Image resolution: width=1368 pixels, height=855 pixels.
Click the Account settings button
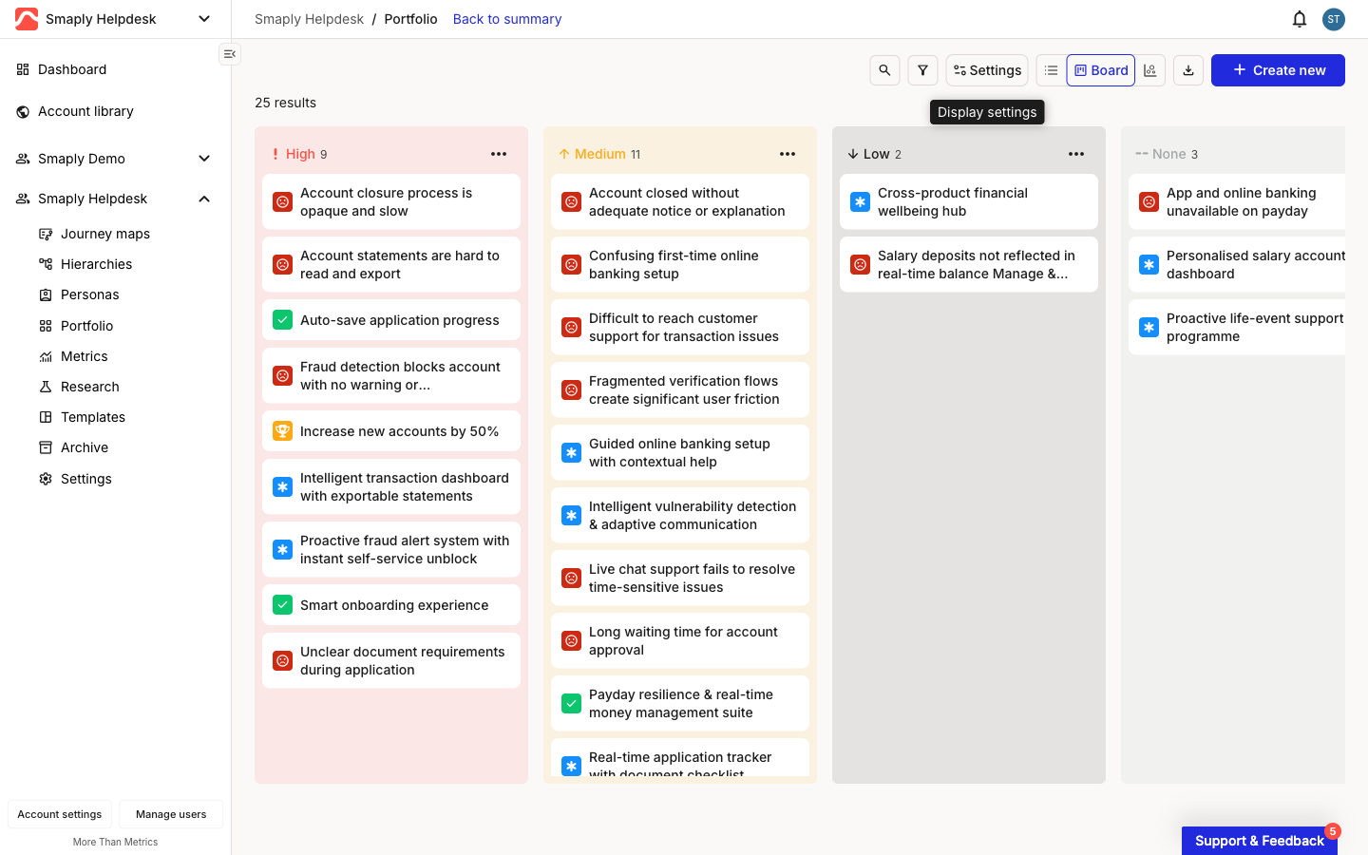pyautogui.click(x=60, y=814)
